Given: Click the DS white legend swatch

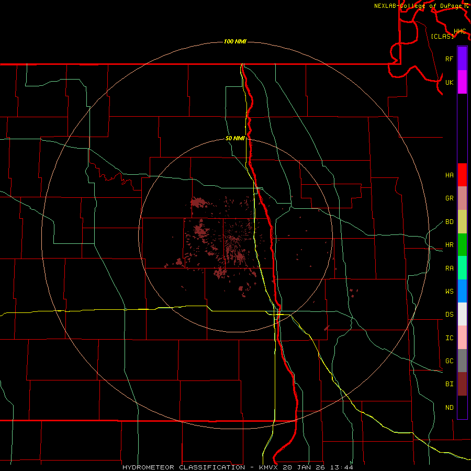Looking at the screenshot, I should tap(462, 314).
